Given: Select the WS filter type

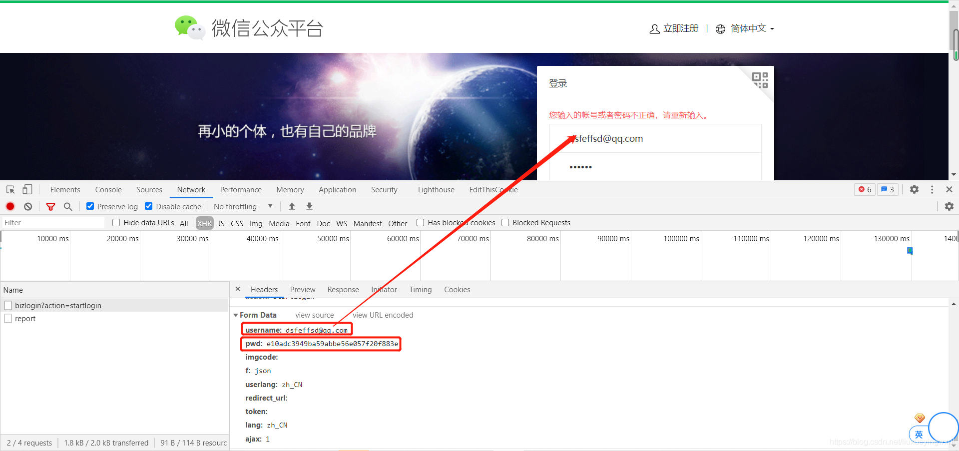Looking at the screenshot, I should 342,223.
